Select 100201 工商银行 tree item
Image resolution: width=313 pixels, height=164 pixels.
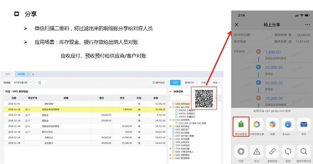coord(185,110)
